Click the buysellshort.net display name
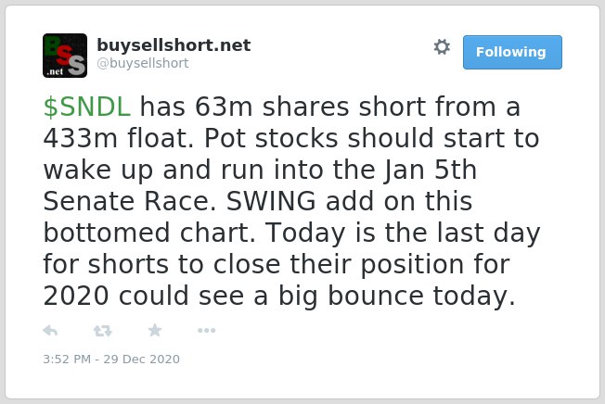The image size is (605, 404). pos(174,45)
